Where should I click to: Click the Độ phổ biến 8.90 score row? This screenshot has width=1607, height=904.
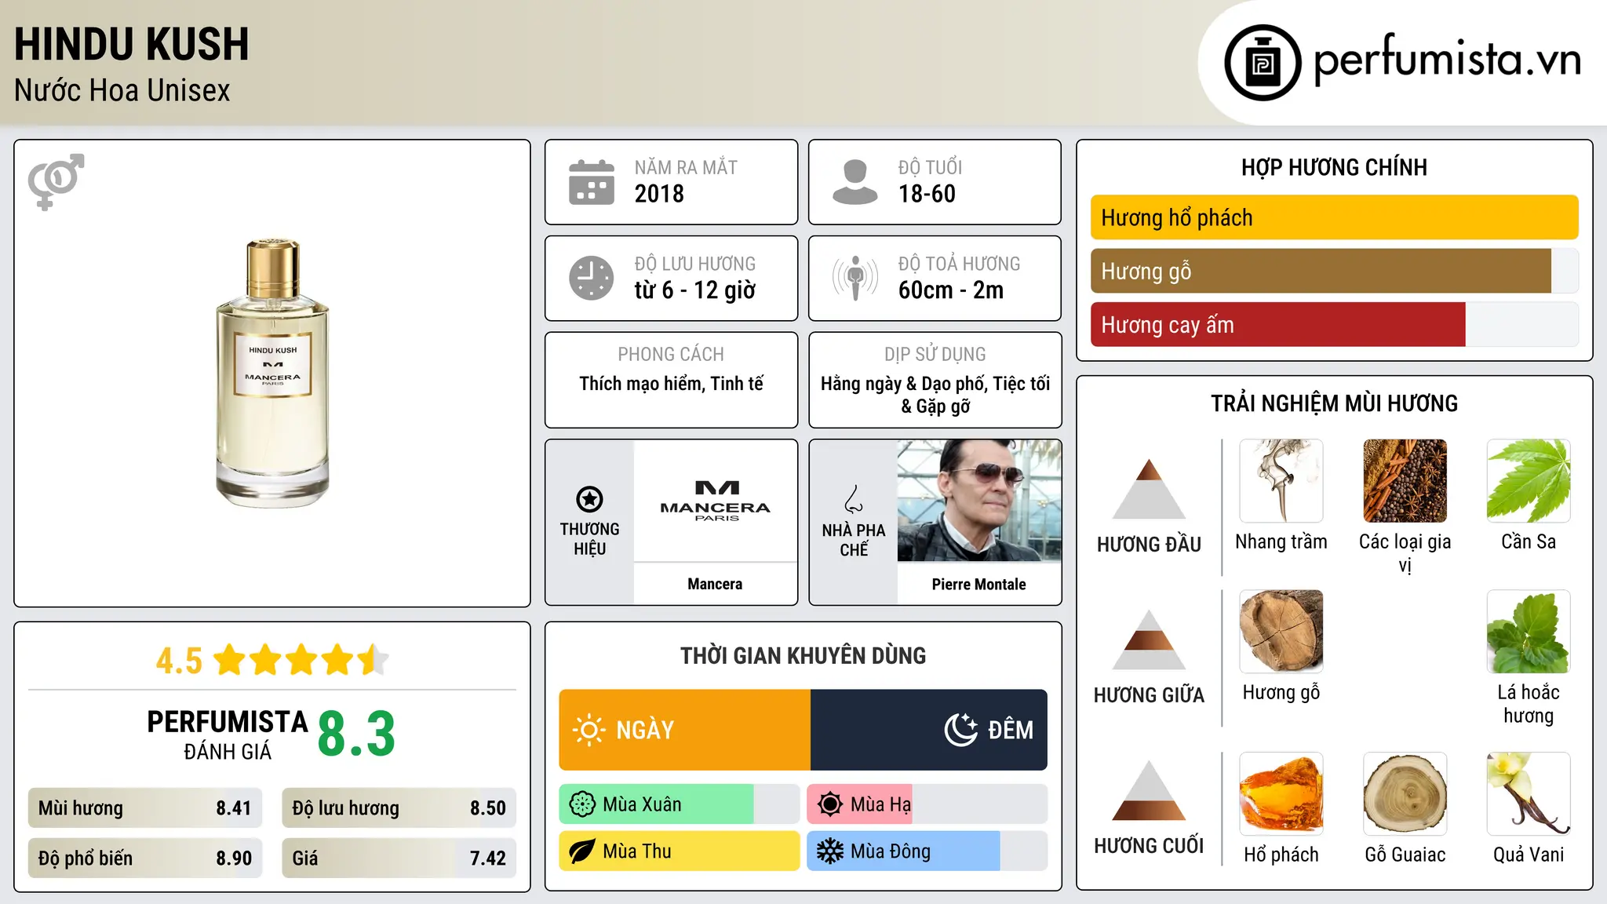click(x=145, y=858)
